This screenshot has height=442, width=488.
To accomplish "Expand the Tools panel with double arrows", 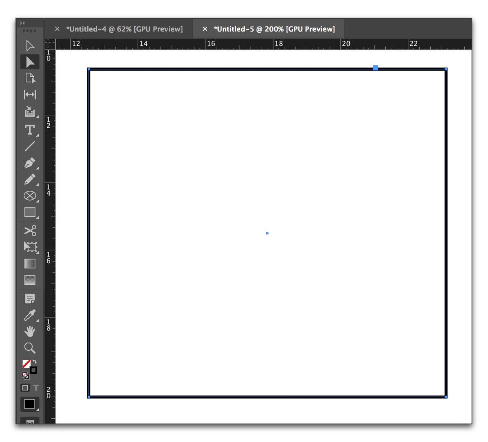I will pyautogui.click(x=23, y=23).
